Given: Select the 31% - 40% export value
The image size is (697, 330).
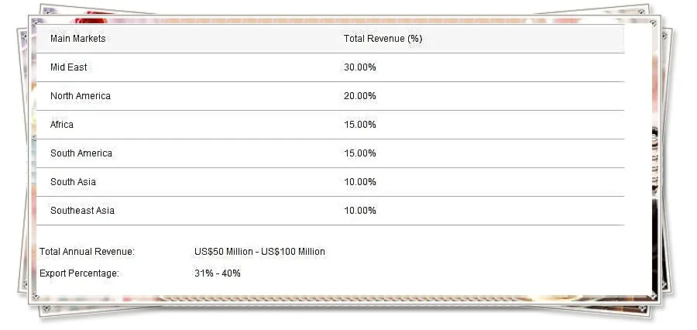Looking at the screenshot, I should tap(218, 273).
